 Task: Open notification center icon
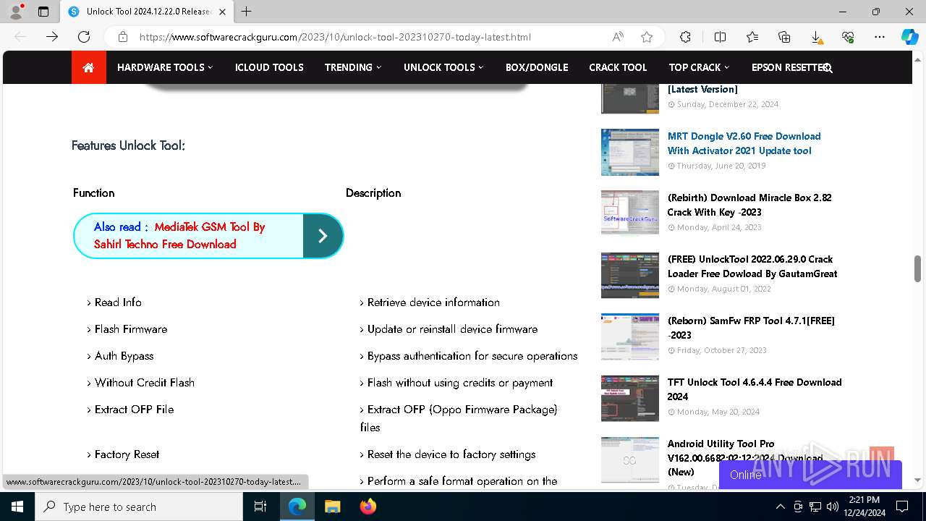pyautogui.click(x=902, y=507)
